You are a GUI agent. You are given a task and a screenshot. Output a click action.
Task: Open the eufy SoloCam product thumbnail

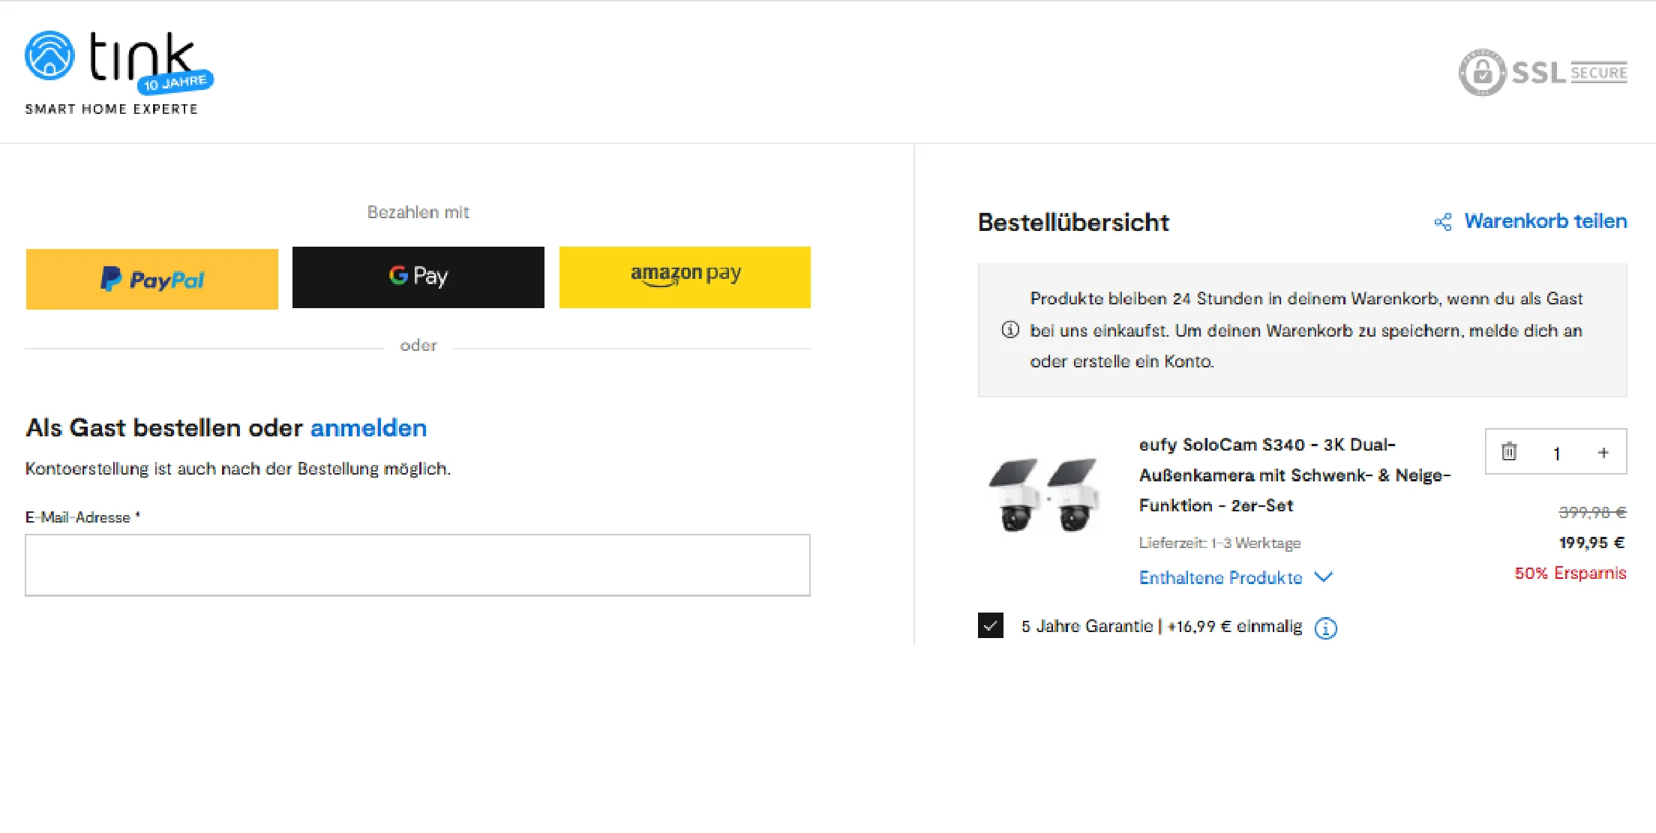tap(1045, 495)
